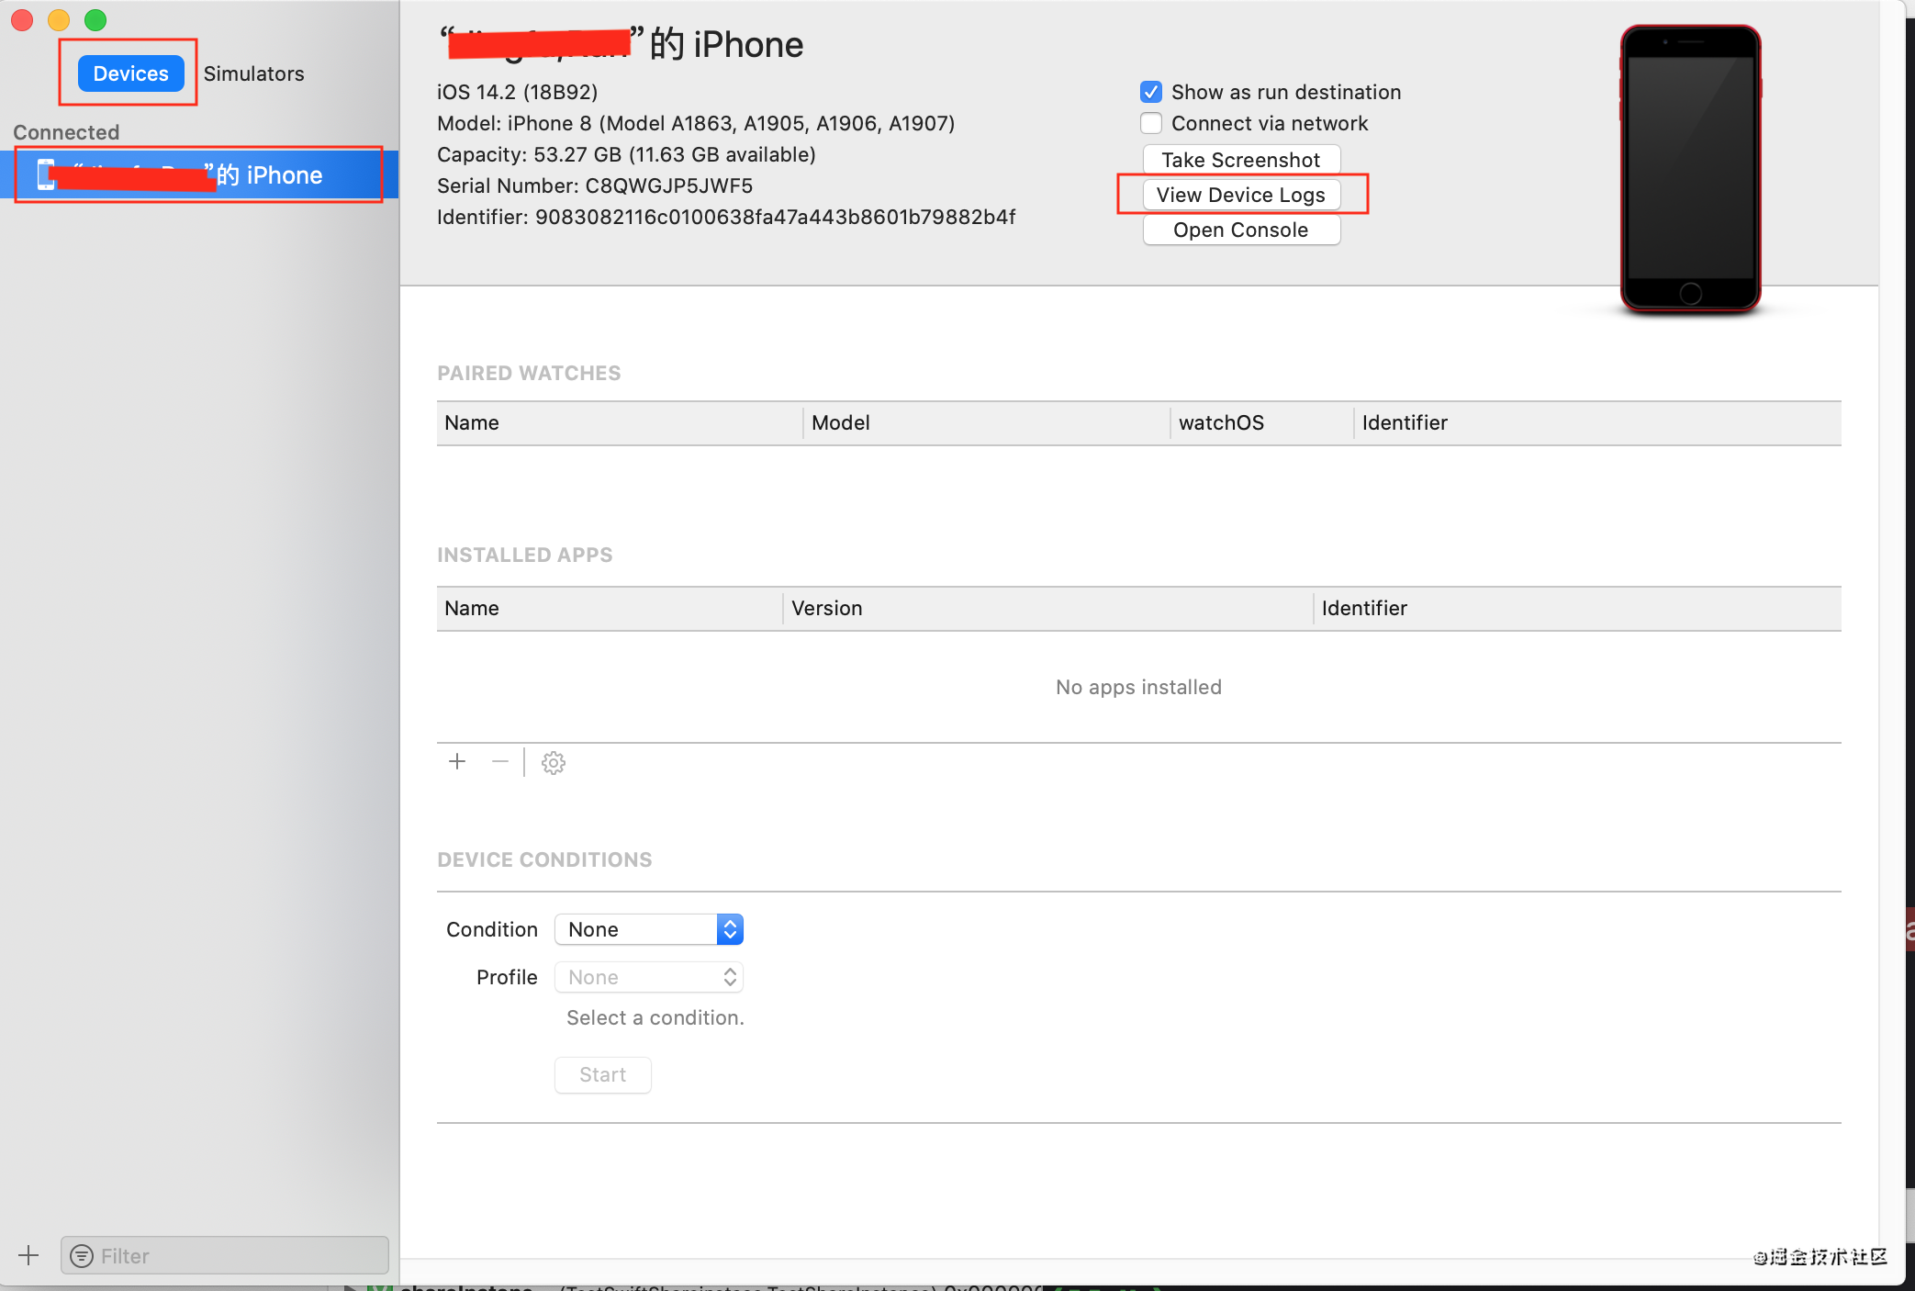The height and width of the screenshot is (1291, 1915).
Task: Click the plus button at the sidebar bottom
Action: click(x=28, y=1255)
